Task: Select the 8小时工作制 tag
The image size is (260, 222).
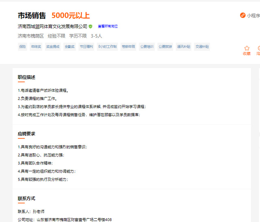Action: (107, 47)
